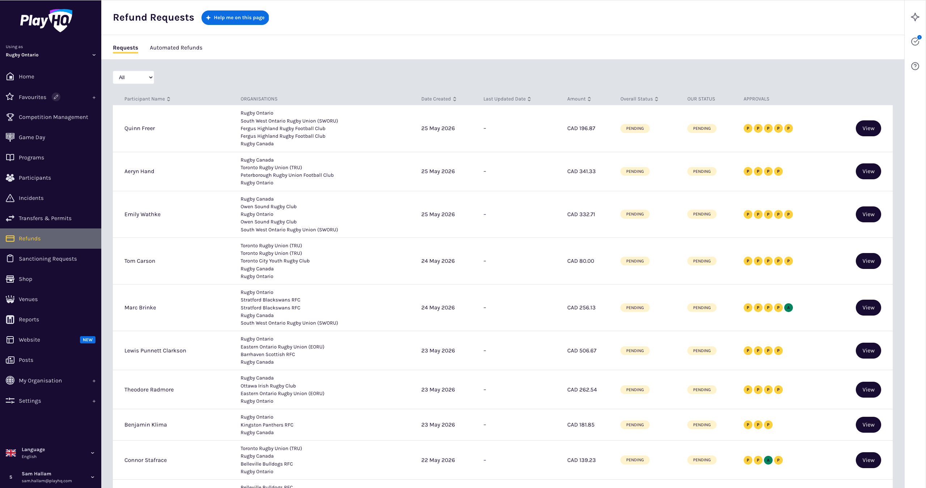The height and width of the screenshot is (488, 926).
Task: View Tom Carson's refund request
Action: click(868, 261)
